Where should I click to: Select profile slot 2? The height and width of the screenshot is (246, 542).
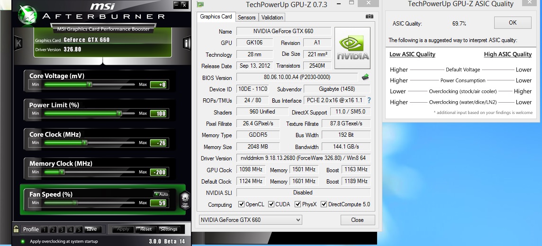(x=53, y=229)
